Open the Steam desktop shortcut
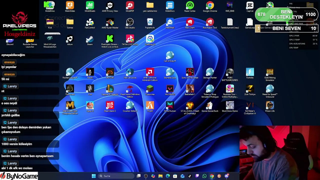Viewport: 320px width, 180px height. click(x=90, y=40)
